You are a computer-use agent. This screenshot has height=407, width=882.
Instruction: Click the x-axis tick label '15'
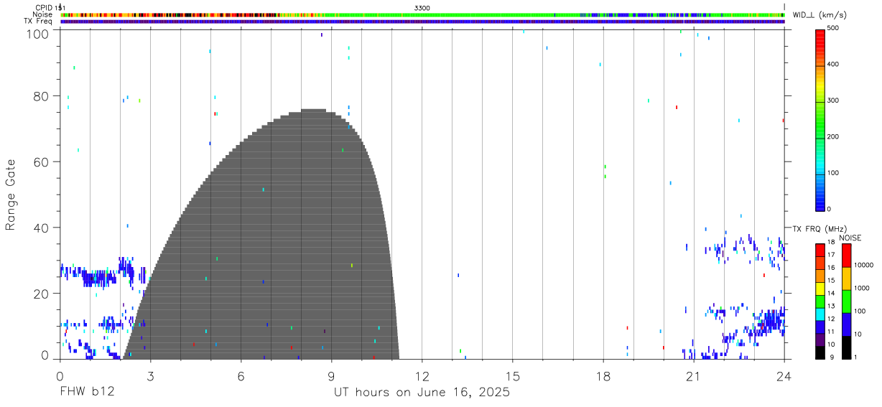pos(512,376)
